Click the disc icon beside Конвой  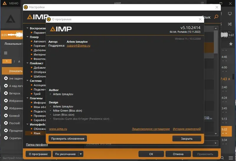pos(6,116)
